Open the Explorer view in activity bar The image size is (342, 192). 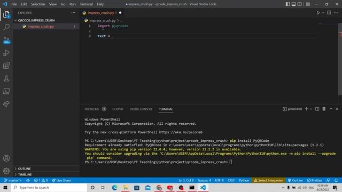[6, 15]
